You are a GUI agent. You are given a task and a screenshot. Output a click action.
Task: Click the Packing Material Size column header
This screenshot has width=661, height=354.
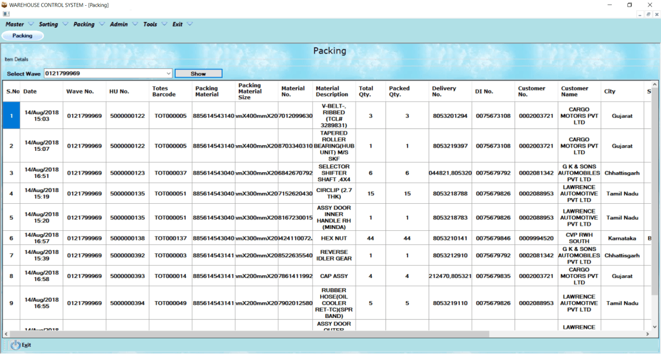[256, 92]
